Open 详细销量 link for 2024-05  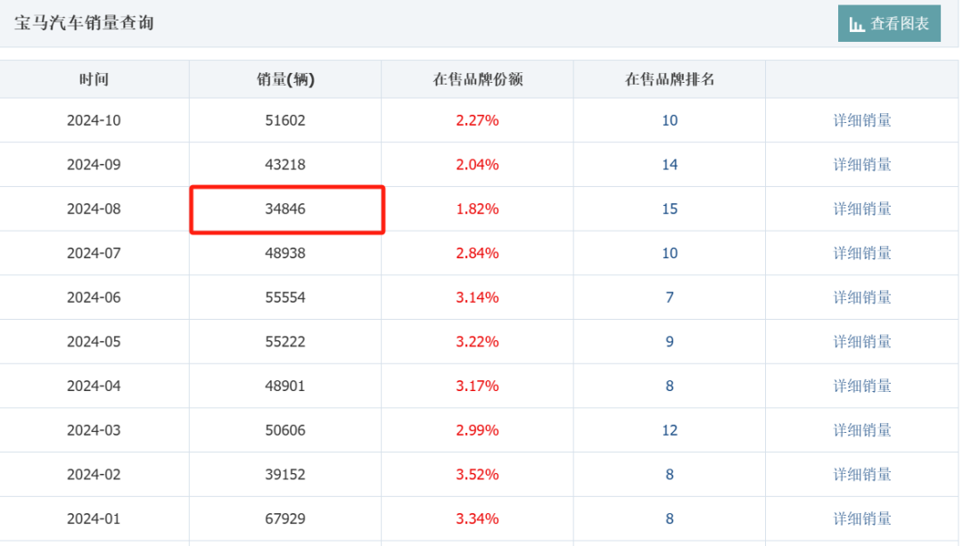coord(861,342)
